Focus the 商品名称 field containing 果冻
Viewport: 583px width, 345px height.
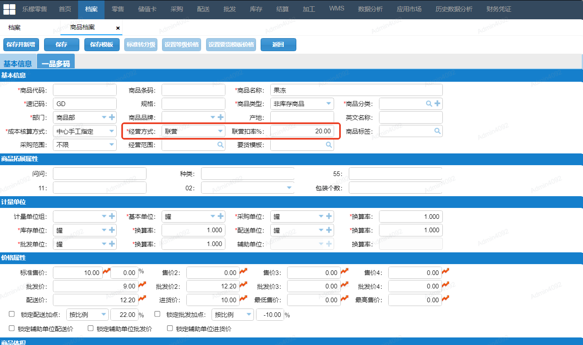[356, 90]
